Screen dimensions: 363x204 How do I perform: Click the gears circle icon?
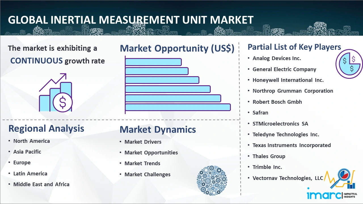(212, 180)
